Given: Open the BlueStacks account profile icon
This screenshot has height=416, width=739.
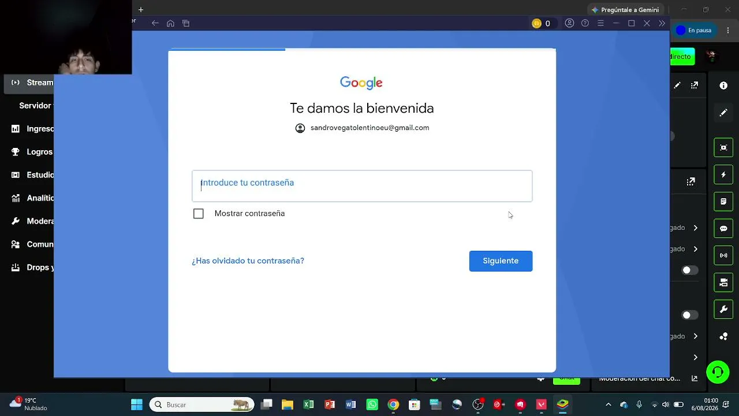Looking at the screenshot, I should [570, 23].
